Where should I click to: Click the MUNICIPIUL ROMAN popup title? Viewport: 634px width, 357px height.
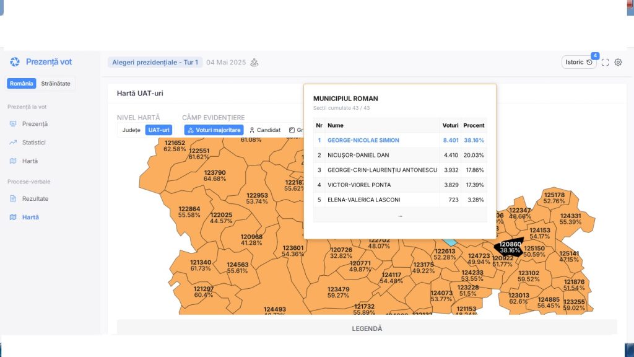[345, 99]
